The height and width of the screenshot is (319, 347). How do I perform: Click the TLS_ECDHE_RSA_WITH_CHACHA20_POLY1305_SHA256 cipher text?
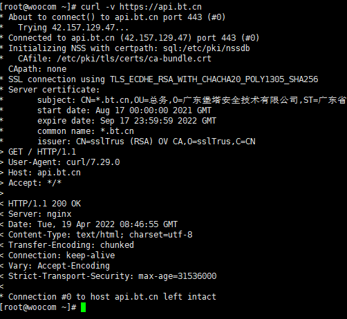point(214,79)
